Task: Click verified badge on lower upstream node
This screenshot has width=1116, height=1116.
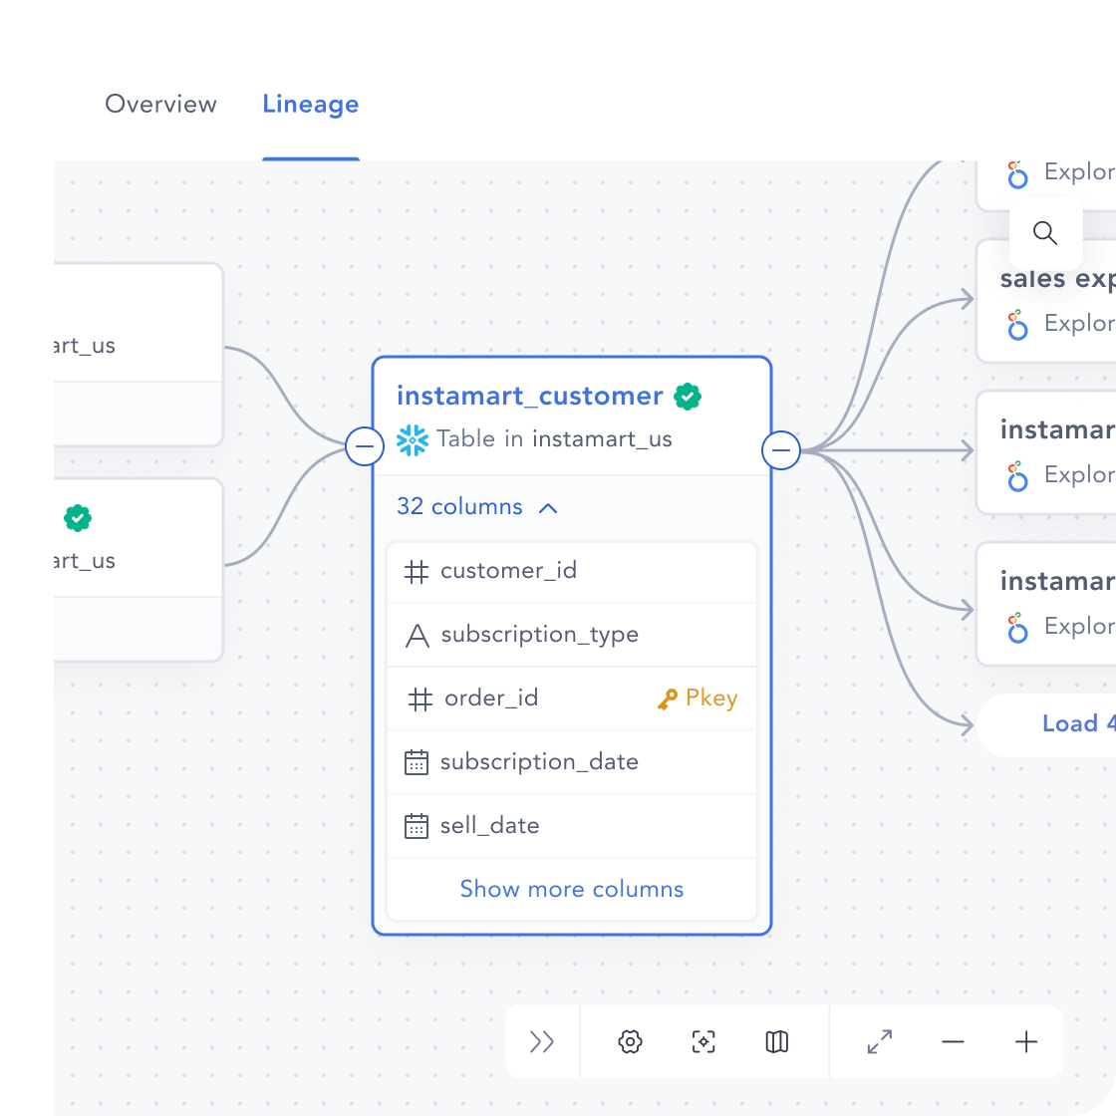Action: coord(78,518)
